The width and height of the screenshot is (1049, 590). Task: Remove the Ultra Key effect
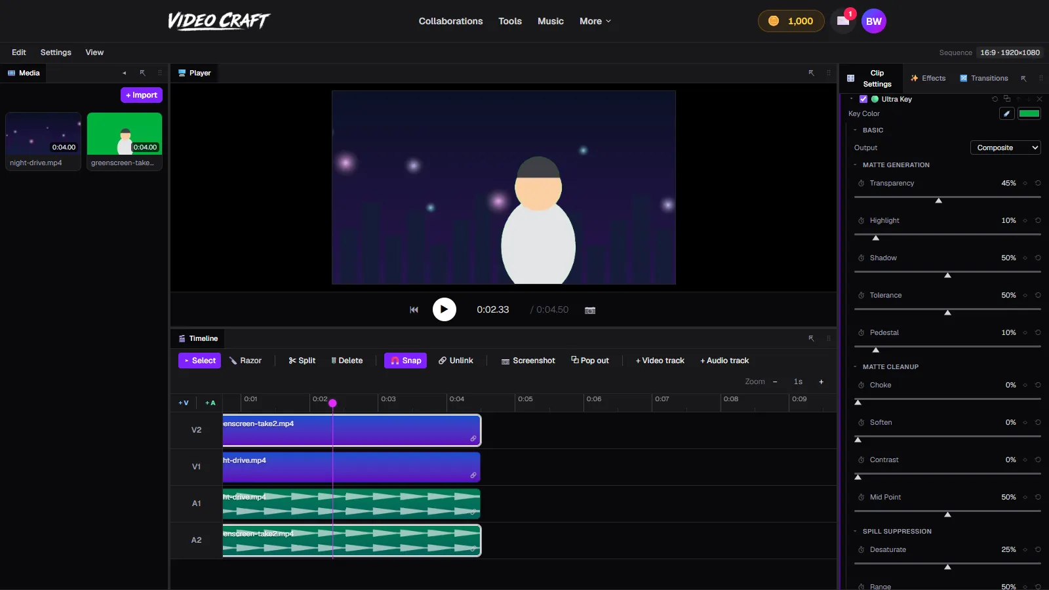[1039, 99]
